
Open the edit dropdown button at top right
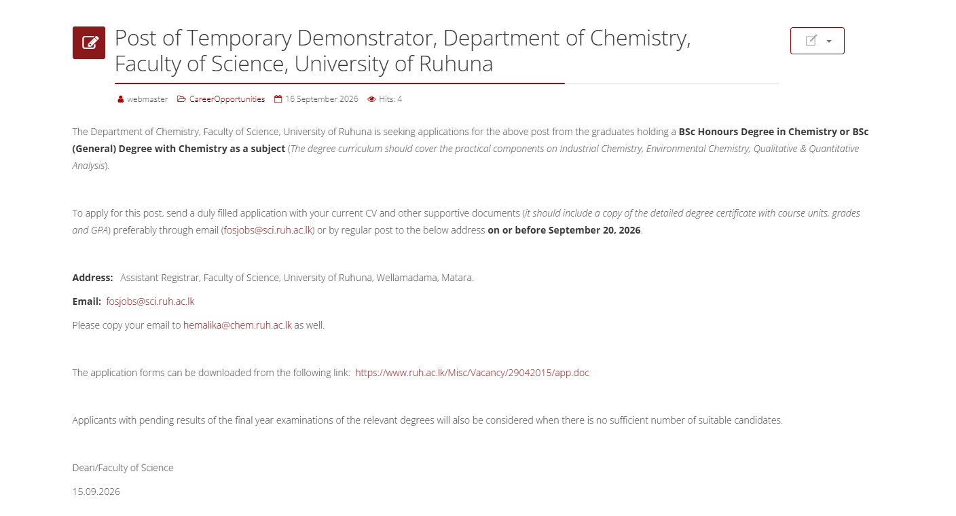(817, 41)
